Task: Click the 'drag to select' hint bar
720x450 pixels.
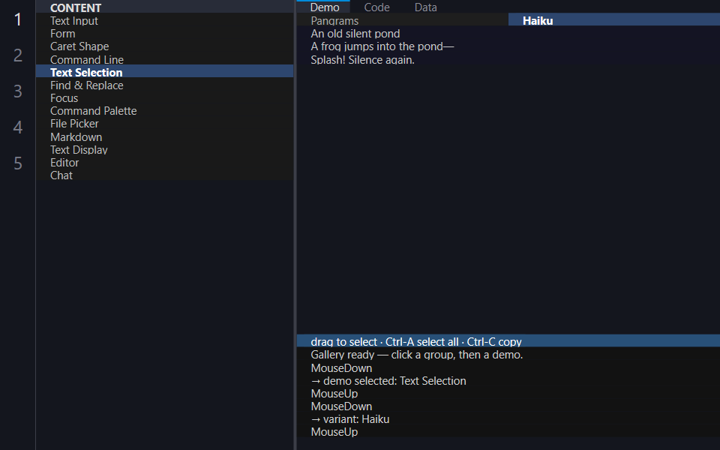Action: [x=508, y=341]
